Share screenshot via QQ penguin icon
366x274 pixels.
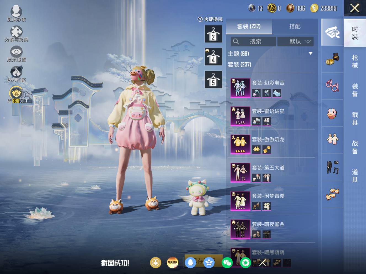pyautogui.click(x=190, y=263)
